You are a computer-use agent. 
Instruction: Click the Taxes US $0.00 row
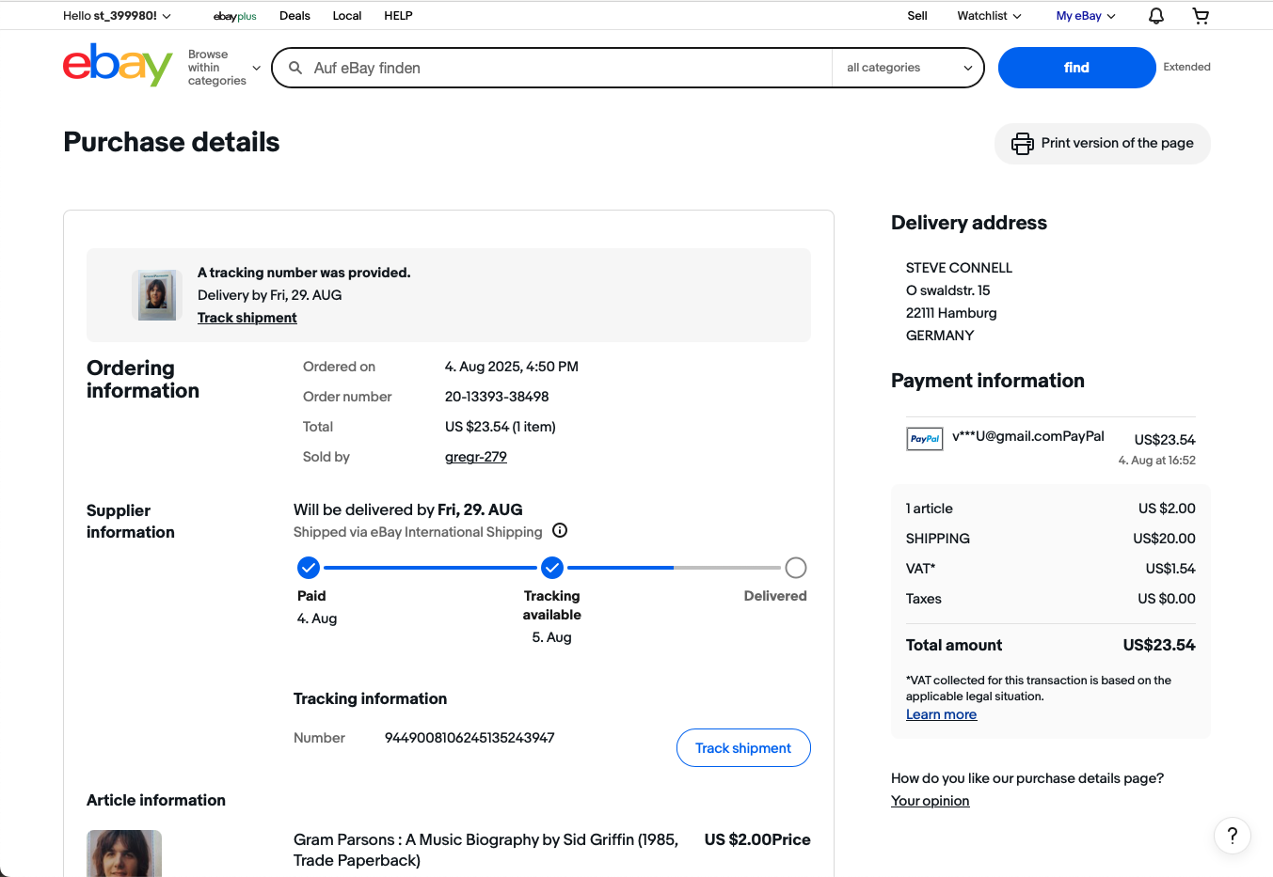pyautogui.click(x=1050, y=599)
